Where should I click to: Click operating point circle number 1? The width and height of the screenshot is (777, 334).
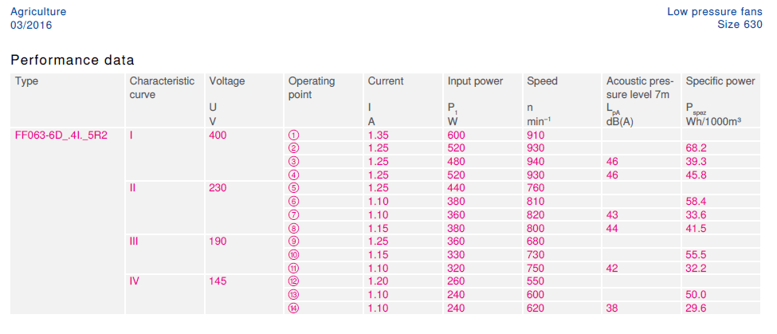pyautogui.click(x=293, y=136)
